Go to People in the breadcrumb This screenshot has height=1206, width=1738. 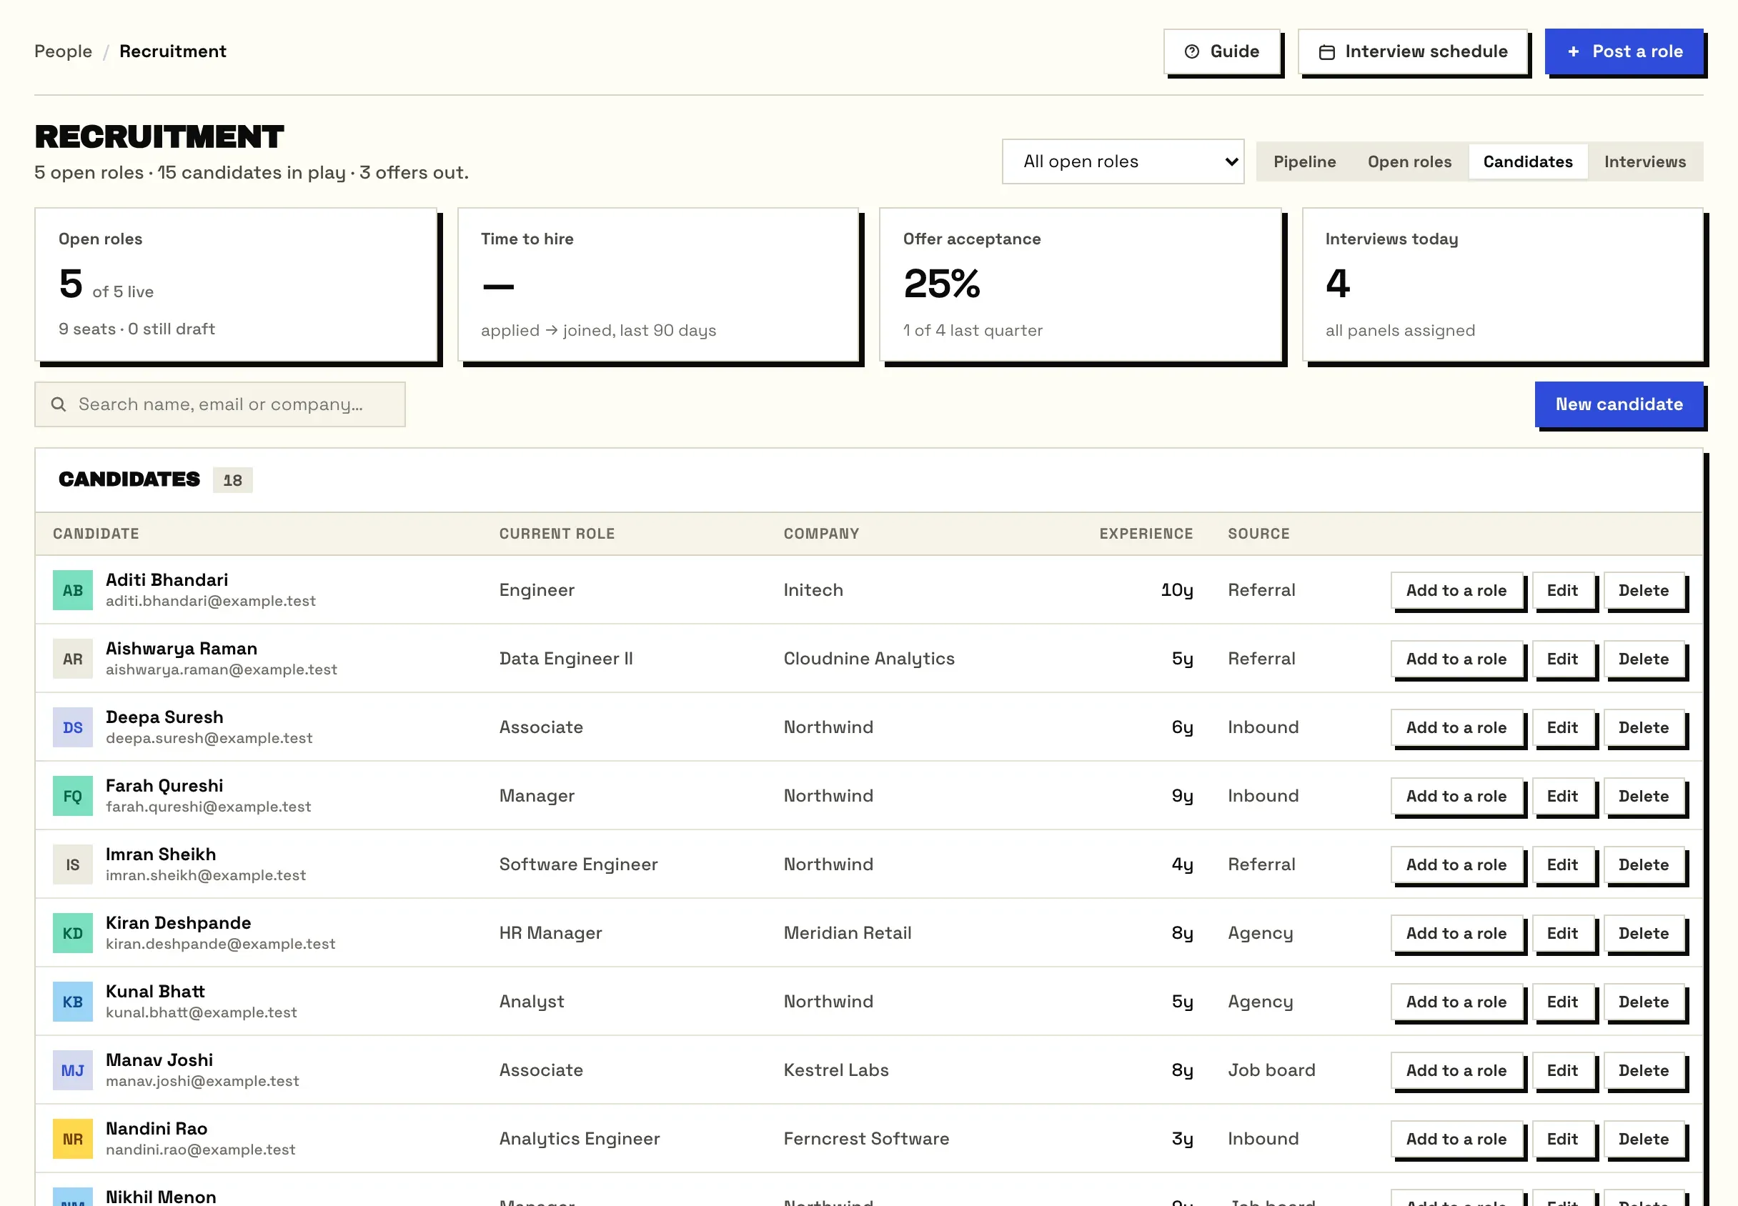point(64,51)
